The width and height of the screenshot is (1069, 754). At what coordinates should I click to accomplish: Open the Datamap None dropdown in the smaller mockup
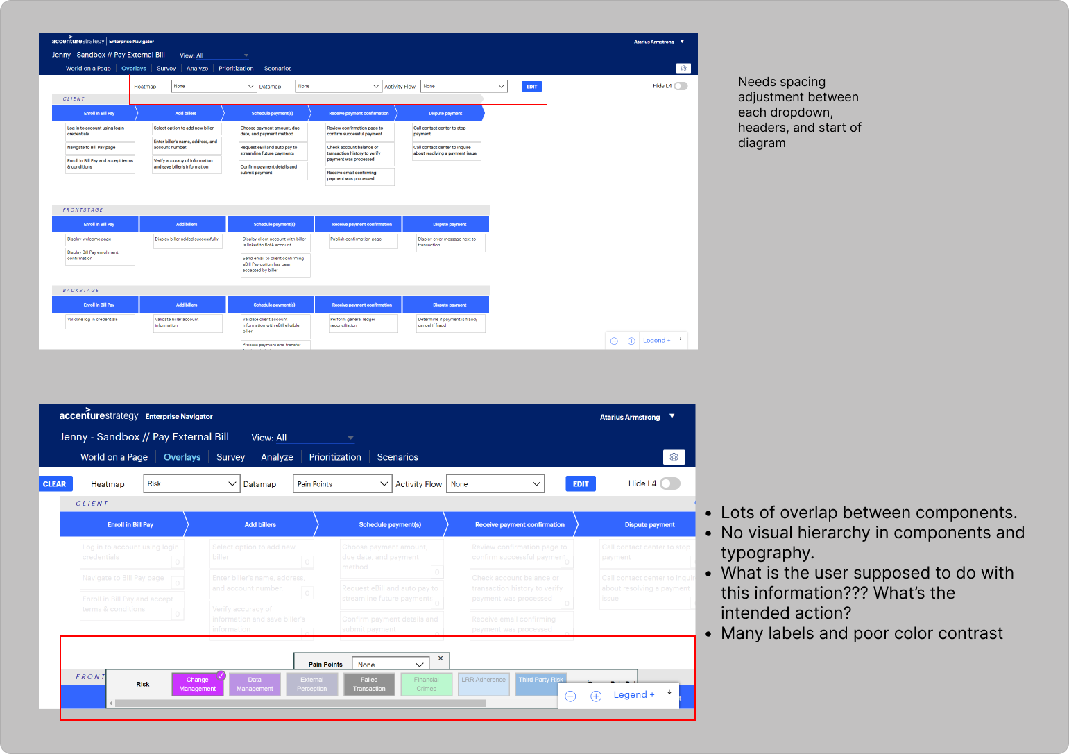339,86
